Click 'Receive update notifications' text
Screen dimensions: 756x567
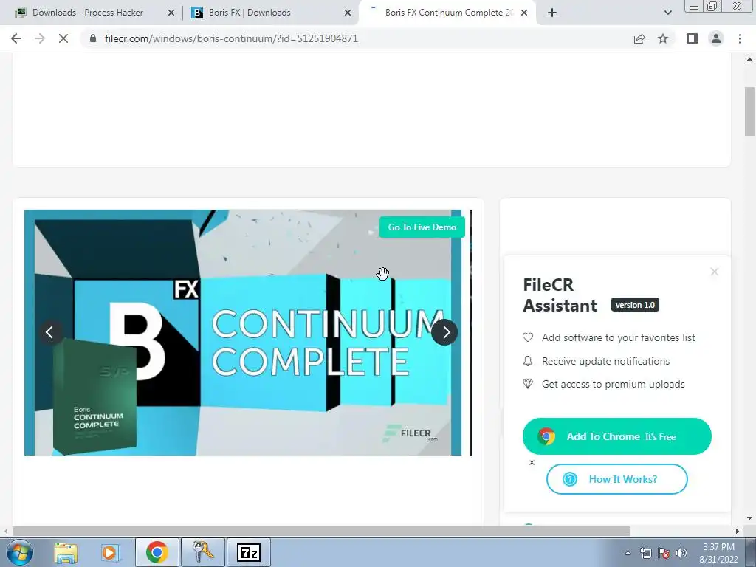click(x=605, y=361)
